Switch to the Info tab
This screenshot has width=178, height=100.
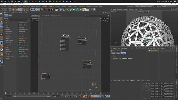[10, 16]
